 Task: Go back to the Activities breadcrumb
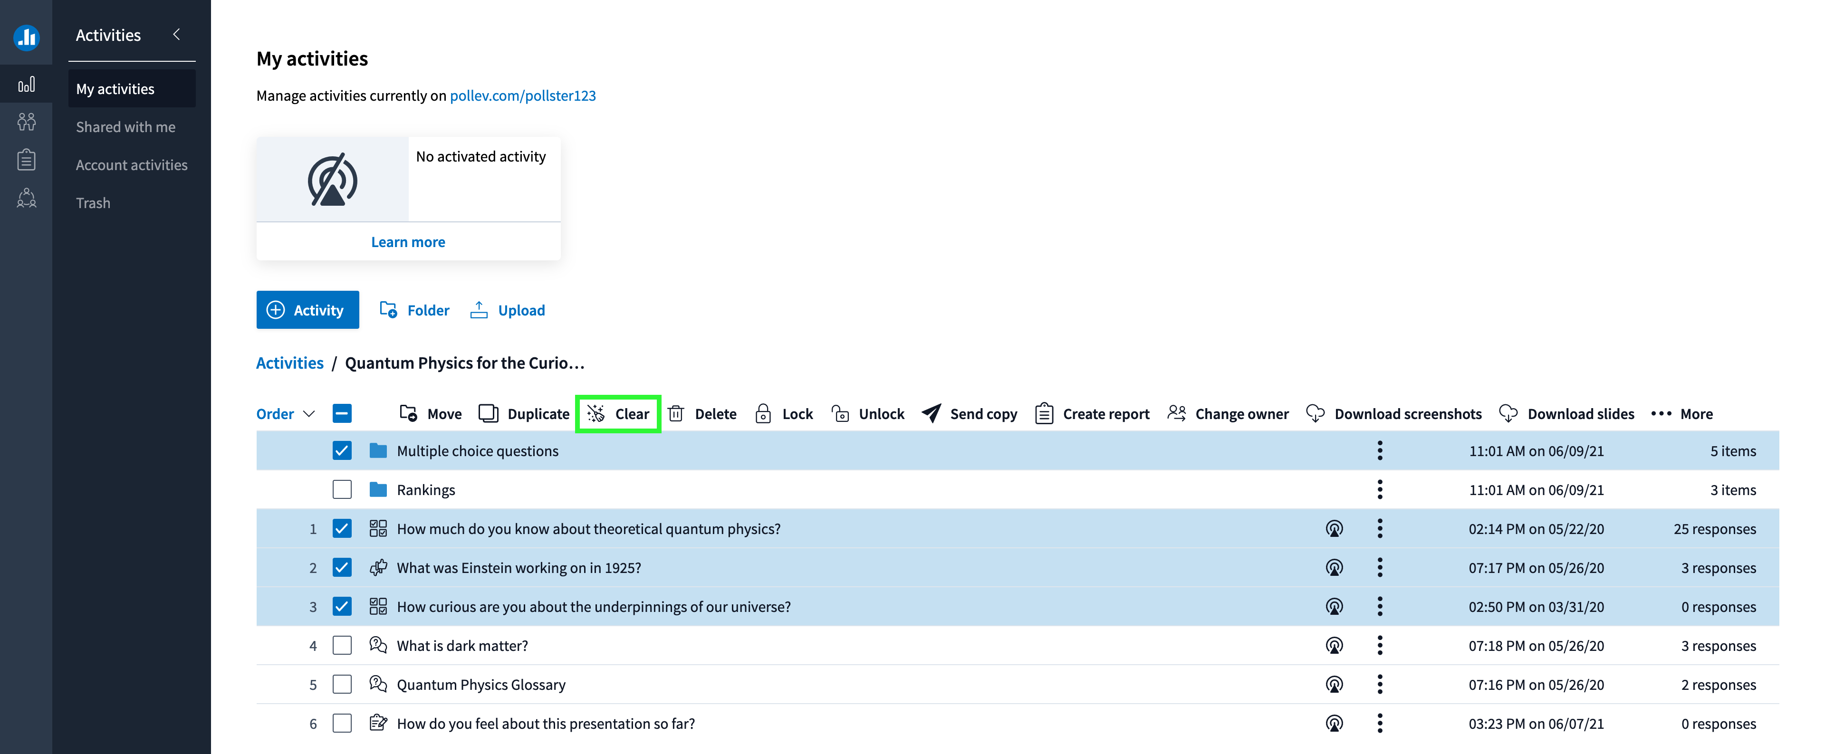click(290, 363)
